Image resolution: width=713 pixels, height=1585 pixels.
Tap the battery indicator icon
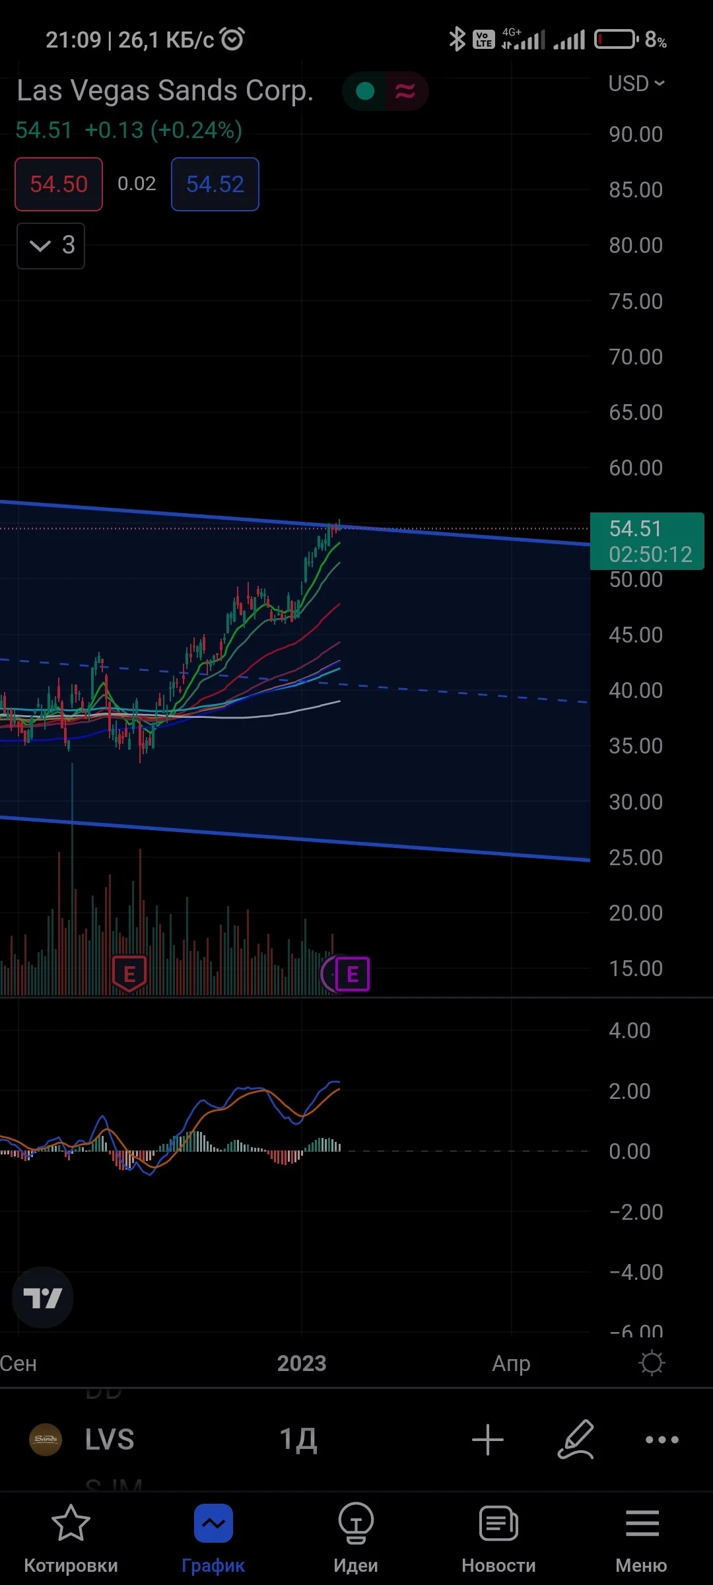(x=616, y=40)
